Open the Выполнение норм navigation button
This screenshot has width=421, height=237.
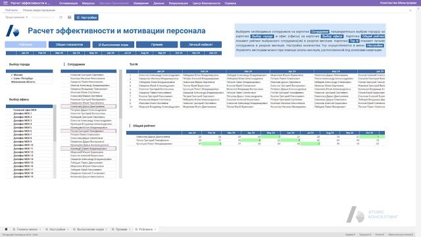(x=113, y=45)
